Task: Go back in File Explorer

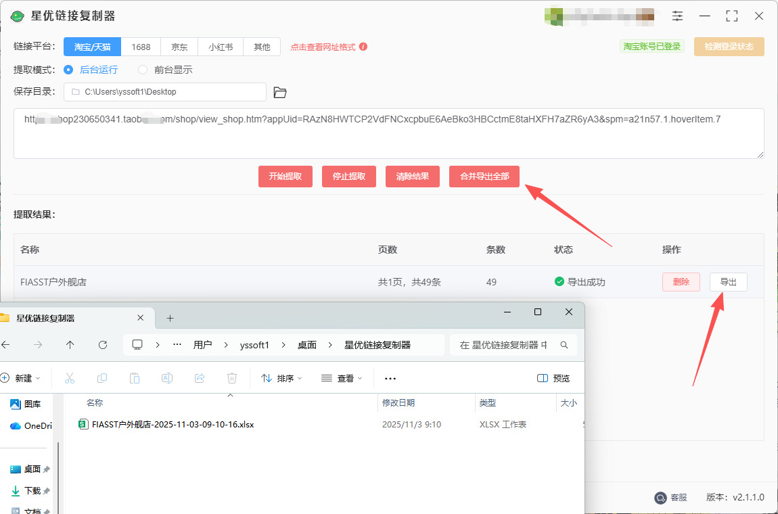Action: click(6, 345)
